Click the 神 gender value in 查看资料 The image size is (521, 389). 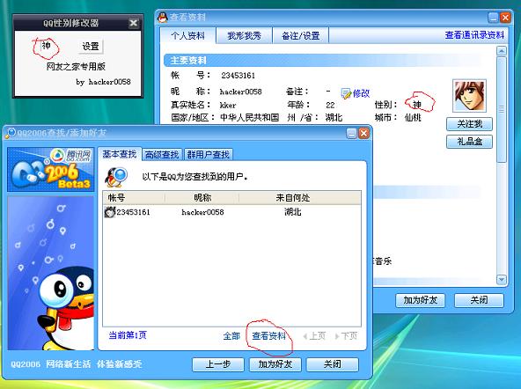tap(417, 105)
